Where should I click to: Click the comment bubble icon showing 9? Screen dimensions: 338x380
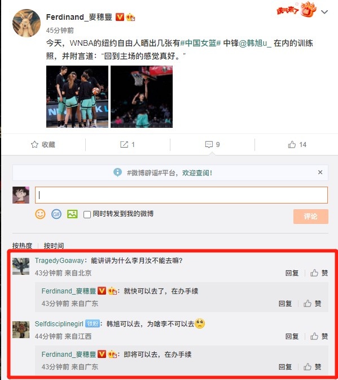[x=209, y=144]
